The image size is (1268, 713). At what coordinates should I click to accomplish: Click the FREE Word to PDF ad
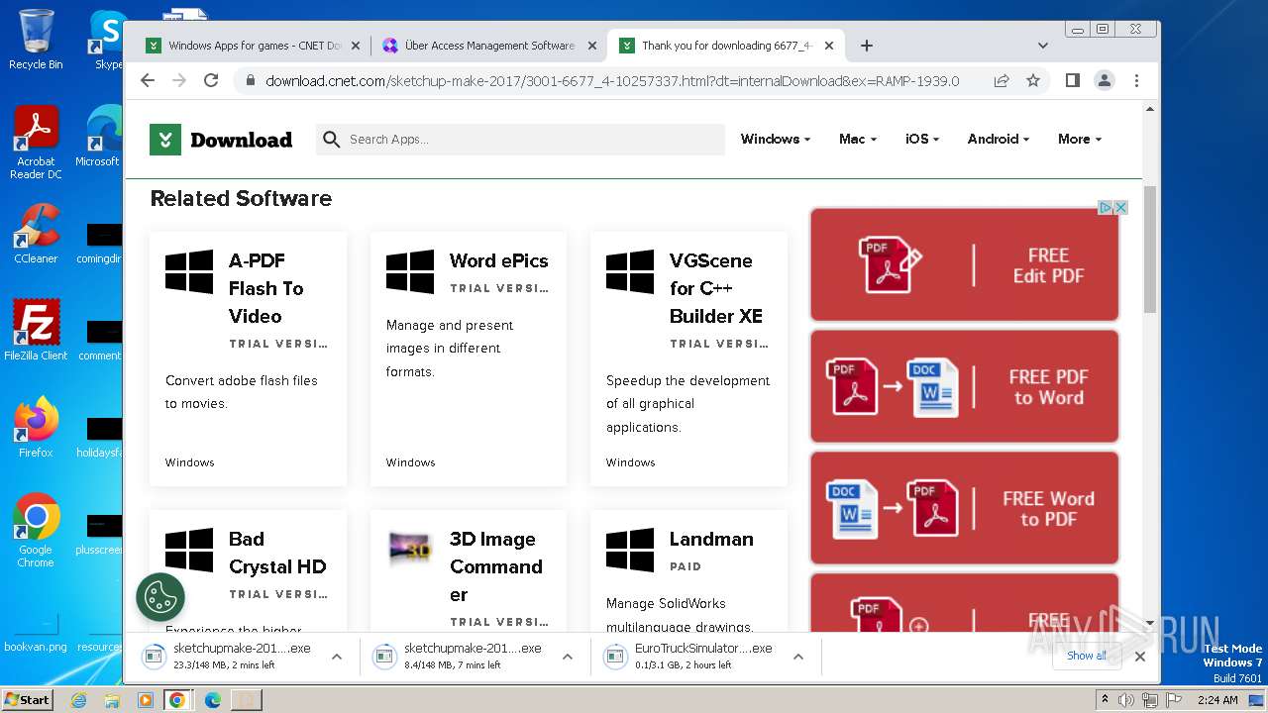(964, 508)
